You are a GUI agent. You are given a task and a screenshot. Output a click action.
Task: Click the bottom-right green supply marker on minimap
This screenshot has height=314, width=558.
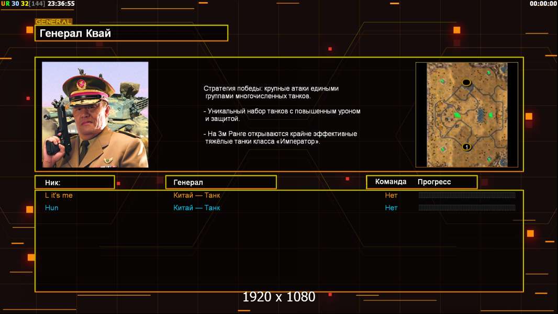coord(489,159)
